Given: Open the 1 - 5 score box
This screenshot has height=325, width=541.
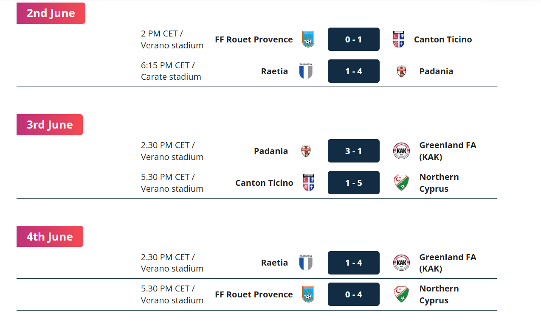Looking at the screenshot, I should [x=354, y=182].
